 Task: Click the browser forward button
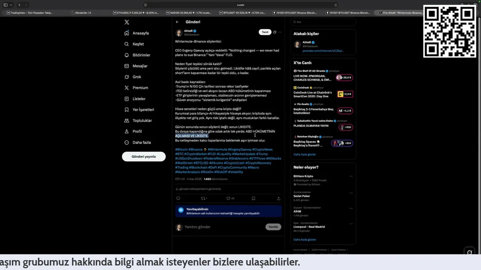tap(26, 5)
